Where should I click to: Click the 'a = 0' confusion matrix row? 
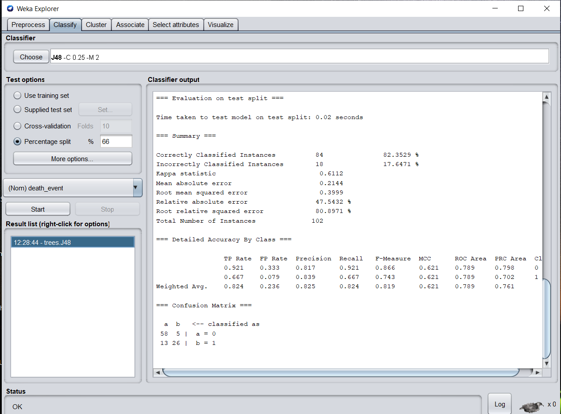(x=188, y=334)
